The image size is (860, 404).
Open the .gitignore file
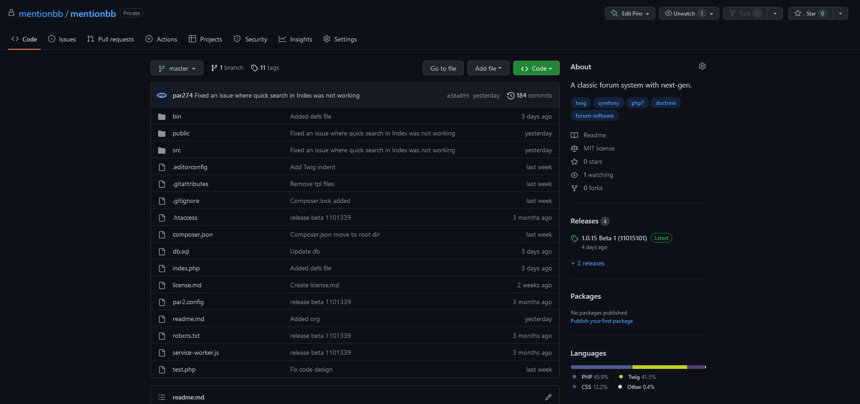pyautogui.click(x=186, y=201)
